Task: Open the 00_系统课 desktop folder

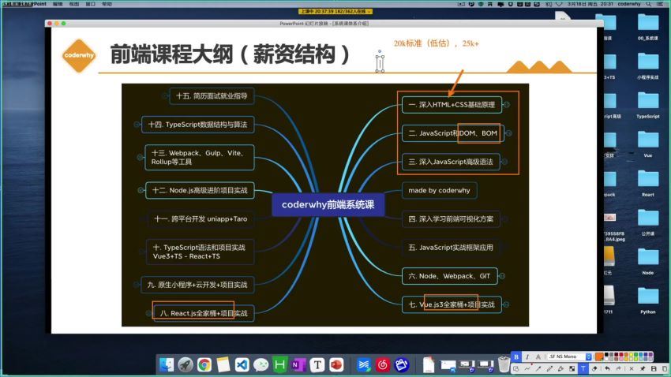Action: 648,27
